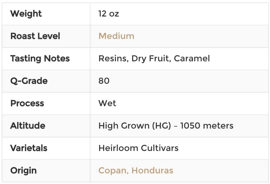Click the word Caramel in tasting notes
The width and height of the screenshot is (270, 184).
192,58
